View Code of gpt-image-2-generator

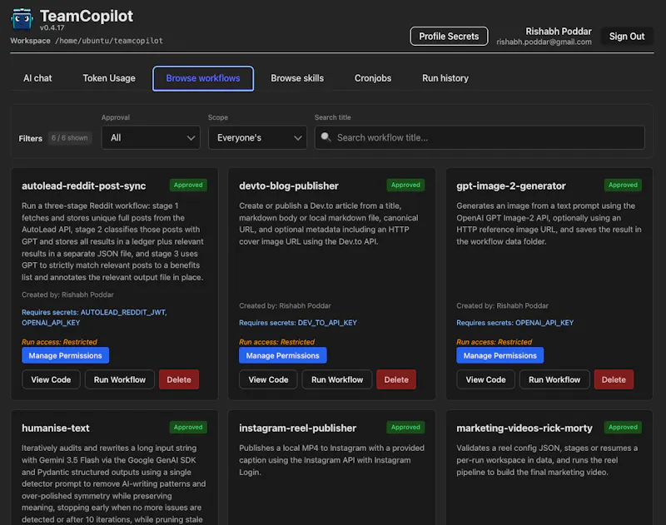486,379
